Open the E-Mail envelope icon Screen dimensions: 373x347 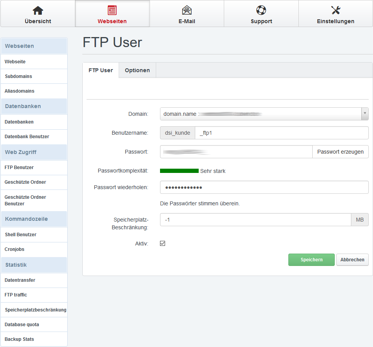[x=187, y=10]
